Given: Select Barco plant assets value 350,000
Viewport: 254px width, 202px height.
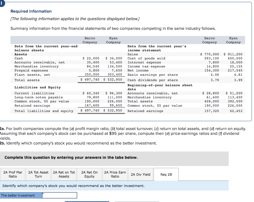Looking at the screenshot, I should coord(92,74).
